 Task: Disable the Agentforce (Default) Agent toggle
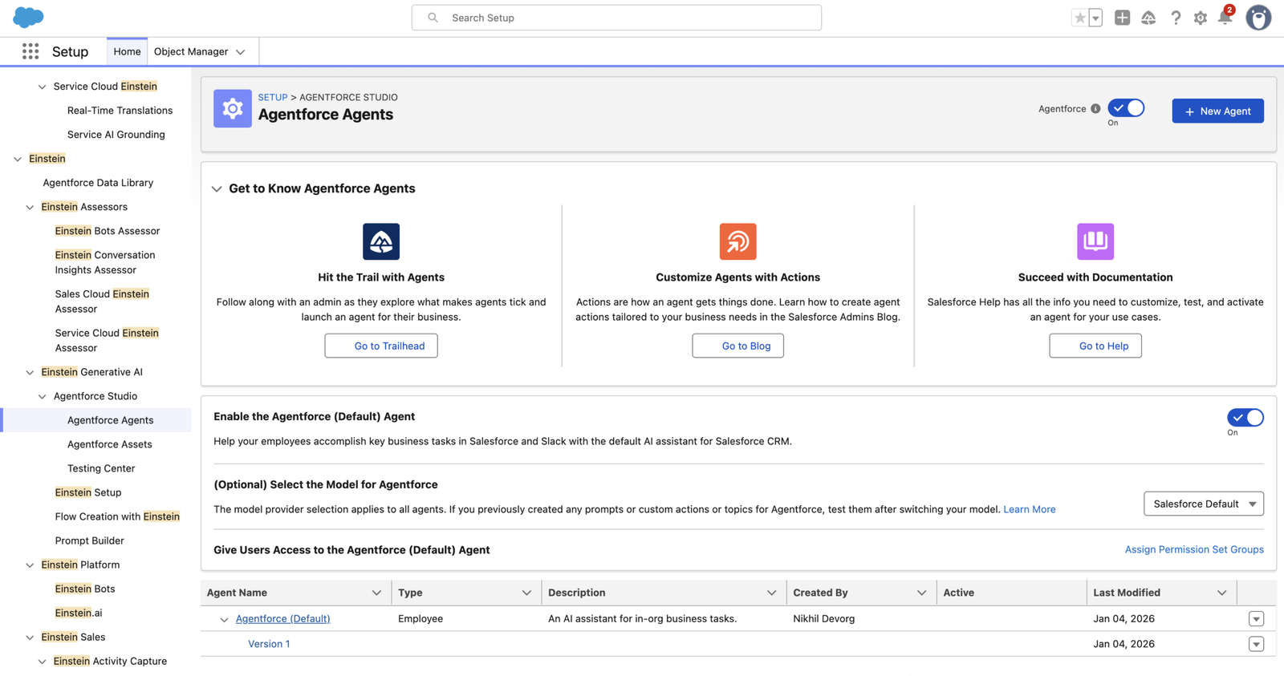(x=1245, y=418)
